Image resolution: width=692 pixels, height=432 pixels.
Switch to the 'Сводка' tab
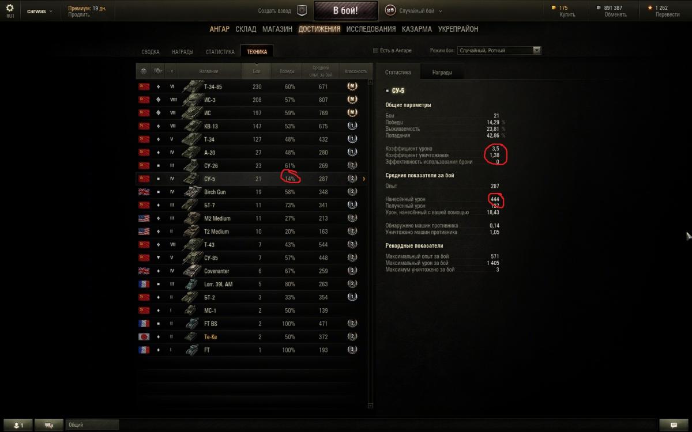(x=151, y=52)
